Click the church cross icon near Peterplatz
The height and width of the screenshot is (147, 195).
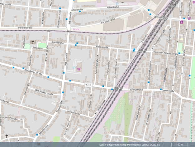point(33,42)
